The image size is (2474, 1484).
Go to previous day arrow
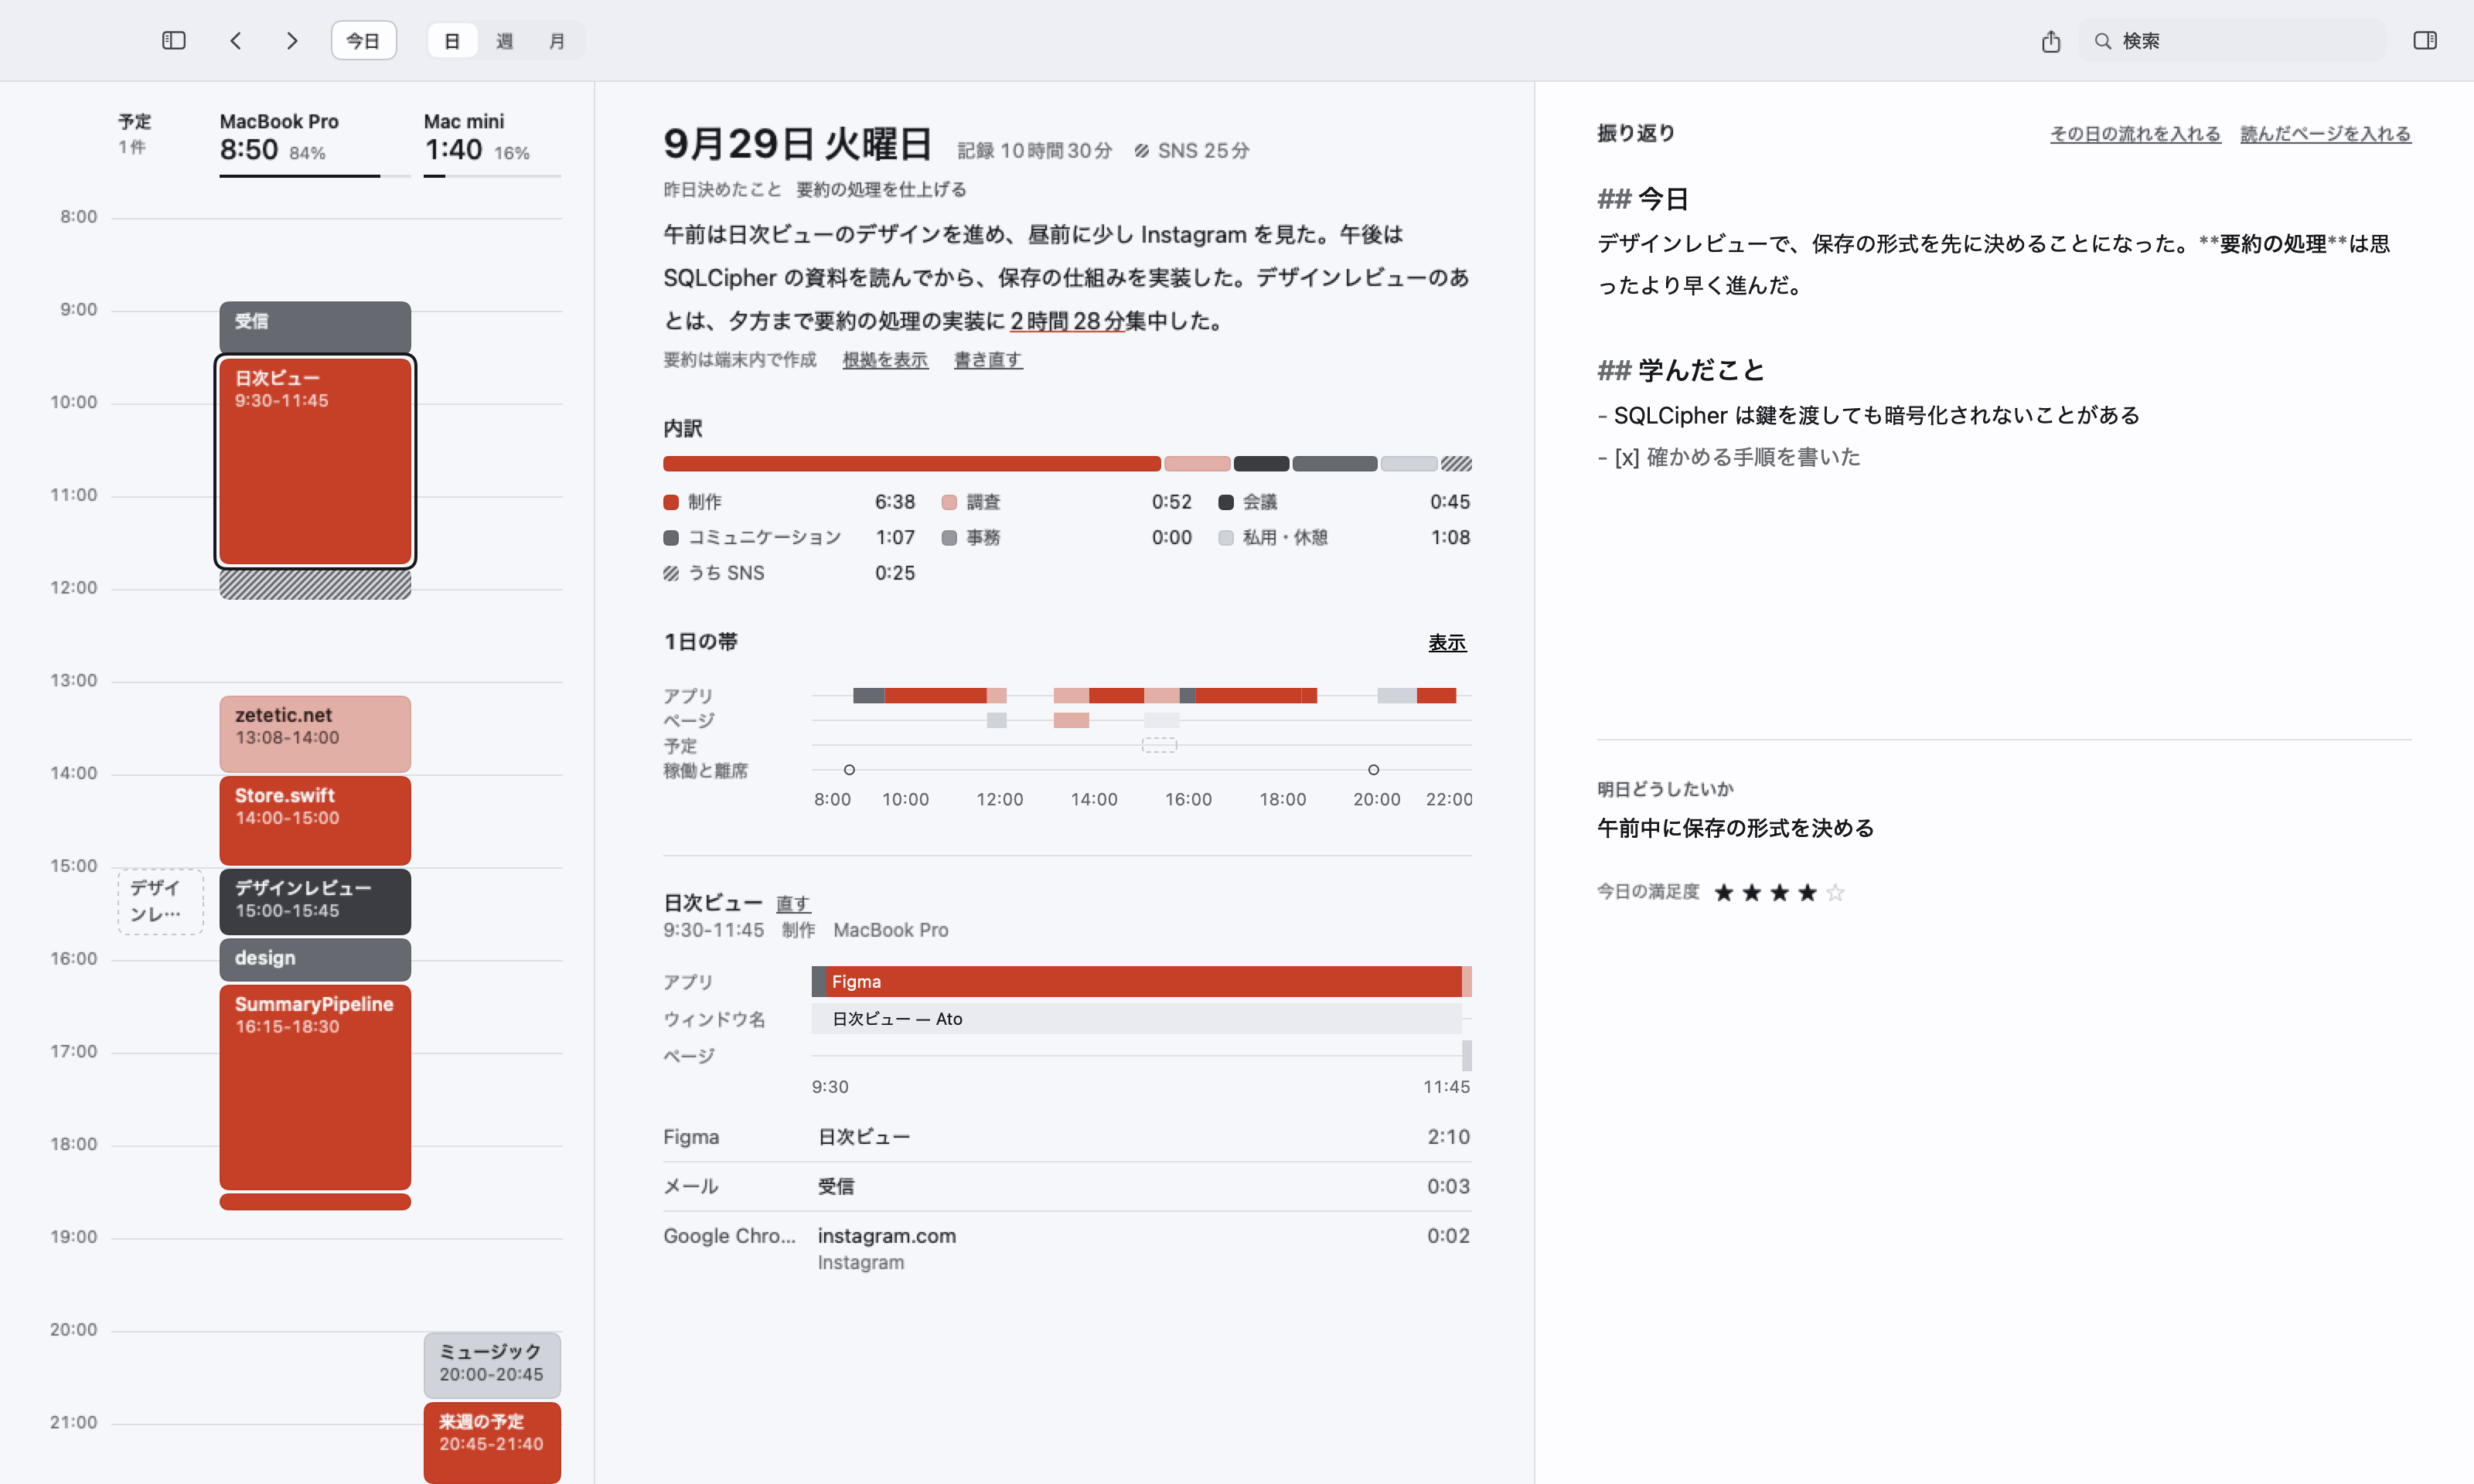[236, 41]
